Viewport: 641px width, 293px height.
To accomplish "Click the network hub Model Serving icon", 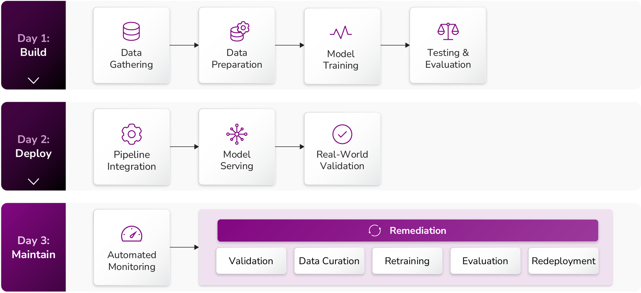I will [237, 134].
